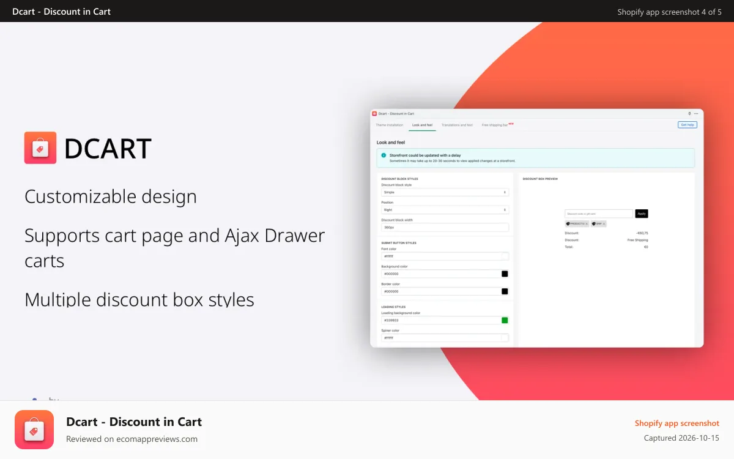Image resolution: width=734 pixels, height=459 pixels.
Task: Open the green Loading background color swatch
Action: (x=505, y=320)
